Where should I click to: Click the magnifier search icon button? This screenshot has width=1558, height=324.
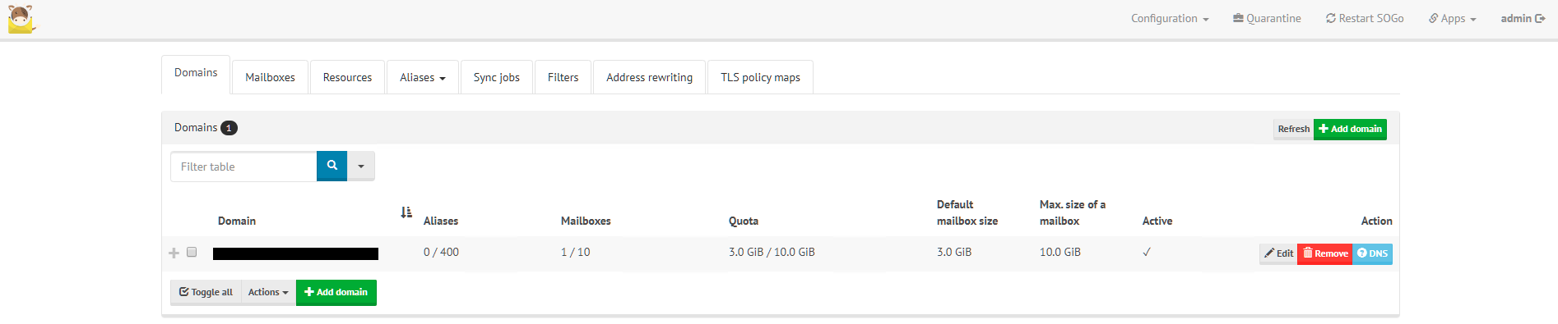pos(332,166)
